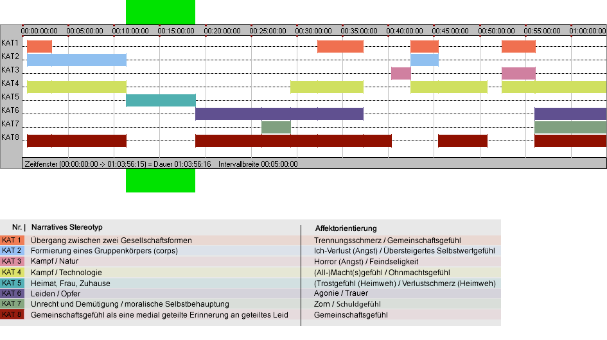This screenshot has height=340, width=607.
Task: Click the 00:05:00:00 time marker
Action: click(x=85, y=31)
